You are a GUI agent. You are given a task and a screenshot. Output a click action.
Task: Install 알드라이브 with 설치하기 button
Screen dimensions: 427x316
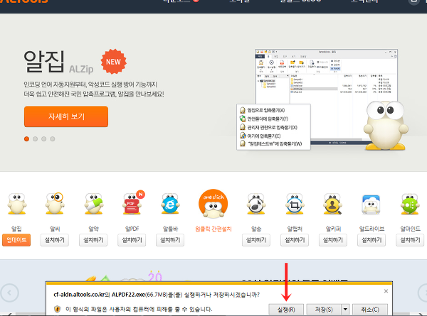point(371,240)
